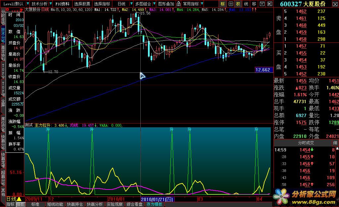Click the 权 toolbar icon
Screen dimensions: 339x207
(238, 4)
